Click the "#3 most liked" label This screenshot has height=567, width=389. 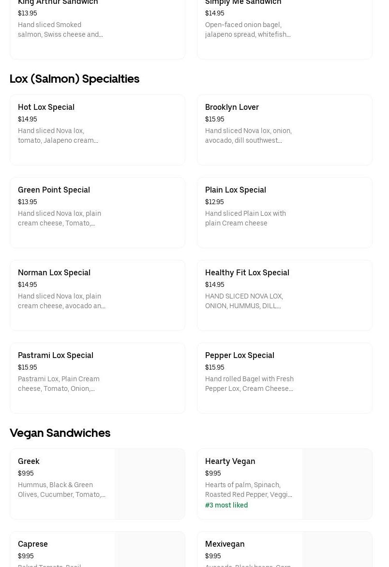coord(226,505)
